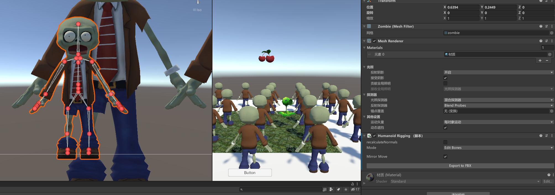Click the 添加组件 button

pos(458,193)
